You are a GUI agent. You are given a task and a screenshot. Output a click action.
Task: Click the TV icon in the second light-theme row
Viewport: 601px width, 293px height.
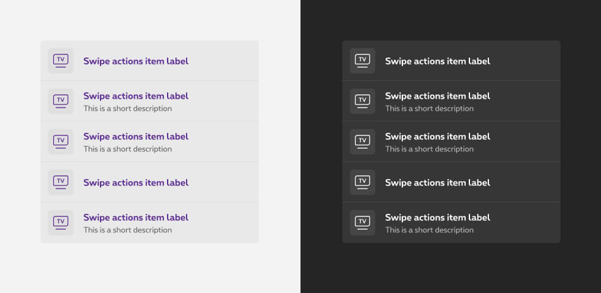[61, 101]
